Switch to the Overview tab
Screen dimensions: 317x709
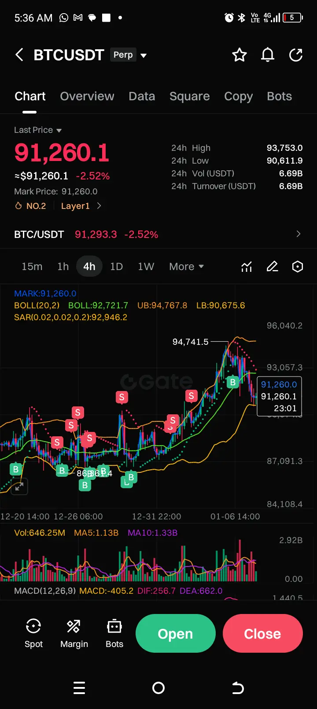(x=87, y=96)
